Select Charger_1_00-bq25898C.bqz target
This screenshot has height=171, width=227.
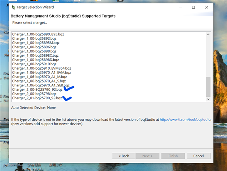point(35,55)
